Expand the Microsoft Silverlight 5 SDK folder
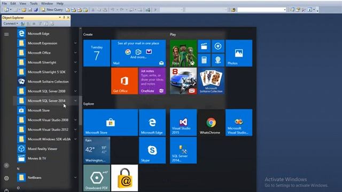Image resolution: width=342 pixels, height=192 pixels. tap(75, 72)
